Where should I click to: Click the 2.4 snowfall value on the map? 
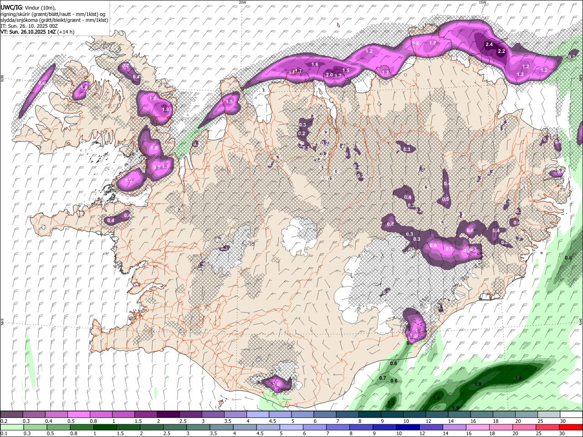pos(490,44)
